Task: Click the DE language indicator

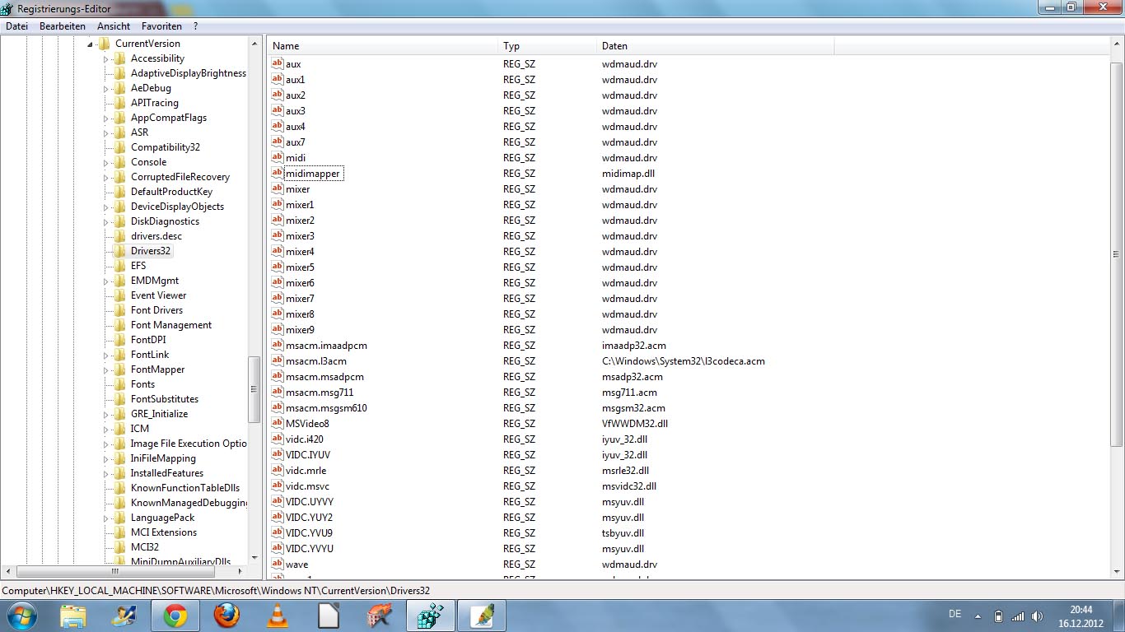Action: [x=955, y=615]
